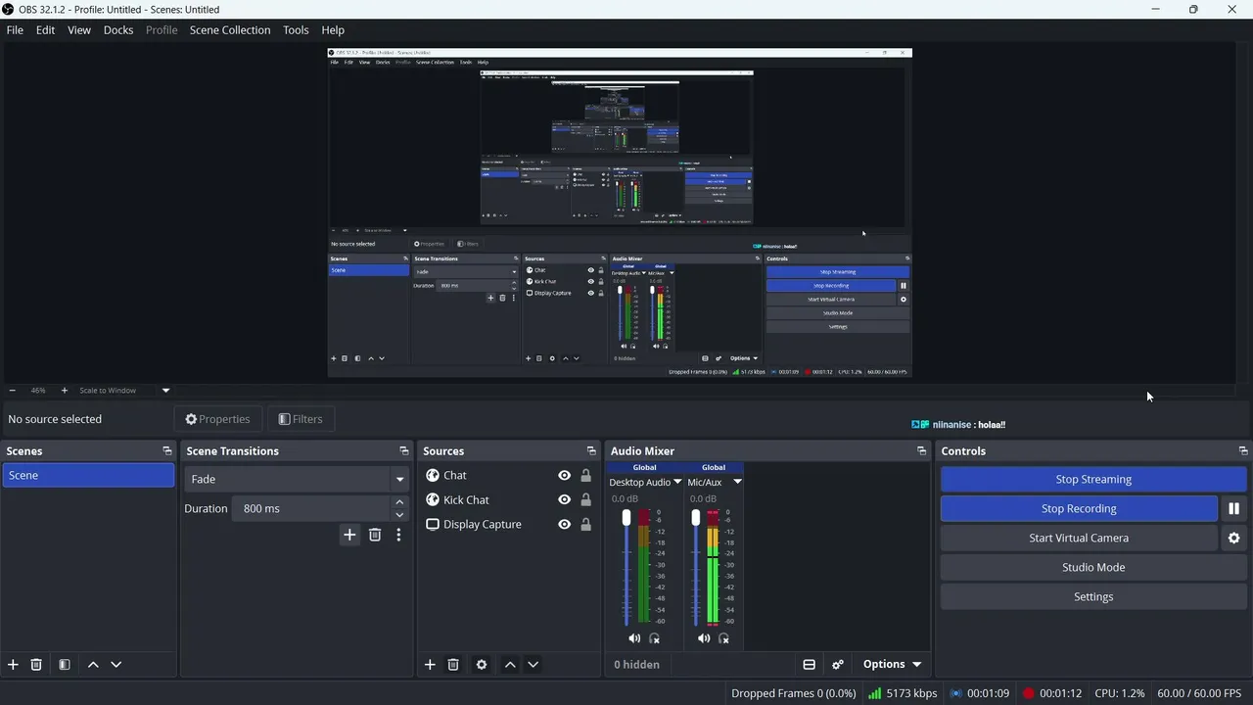
Task: Open Settings from Controls panel
Action: pos(1093,596)
